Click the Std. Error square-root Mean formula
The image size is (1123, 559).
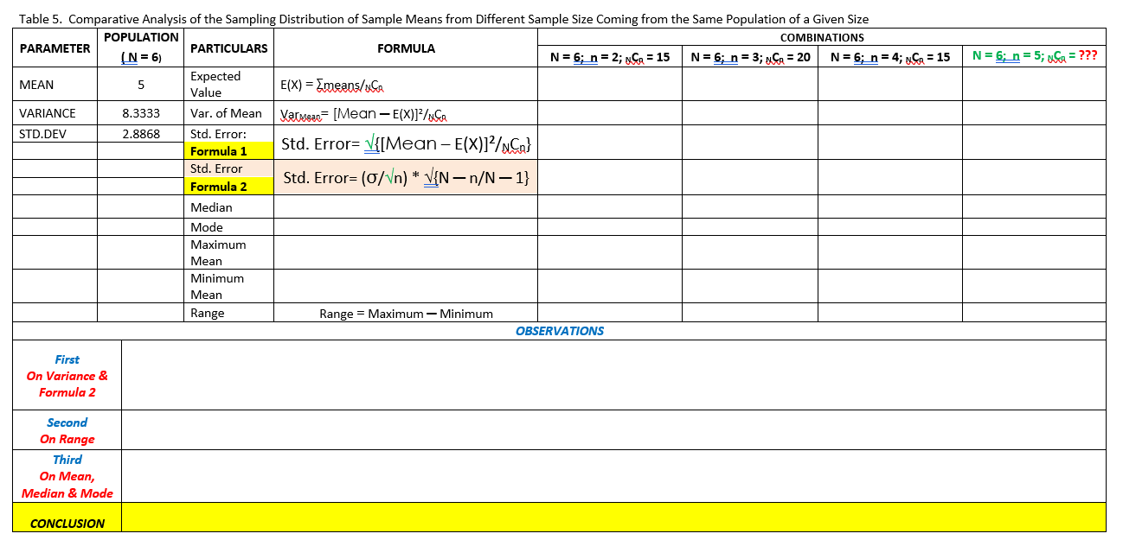(x=406, y=143)
